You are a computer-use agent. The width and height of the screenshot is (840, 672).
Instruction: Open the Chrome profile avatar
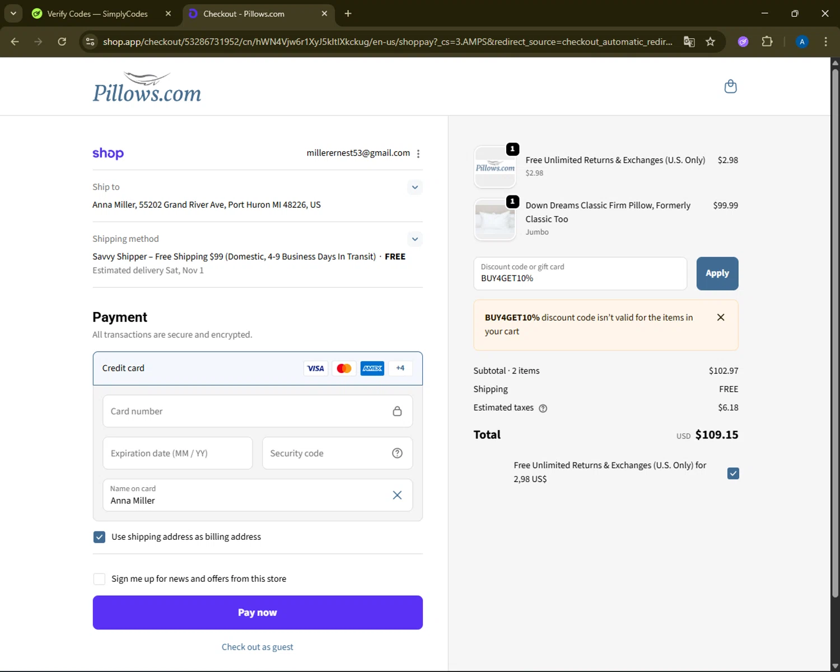[802, 41]
